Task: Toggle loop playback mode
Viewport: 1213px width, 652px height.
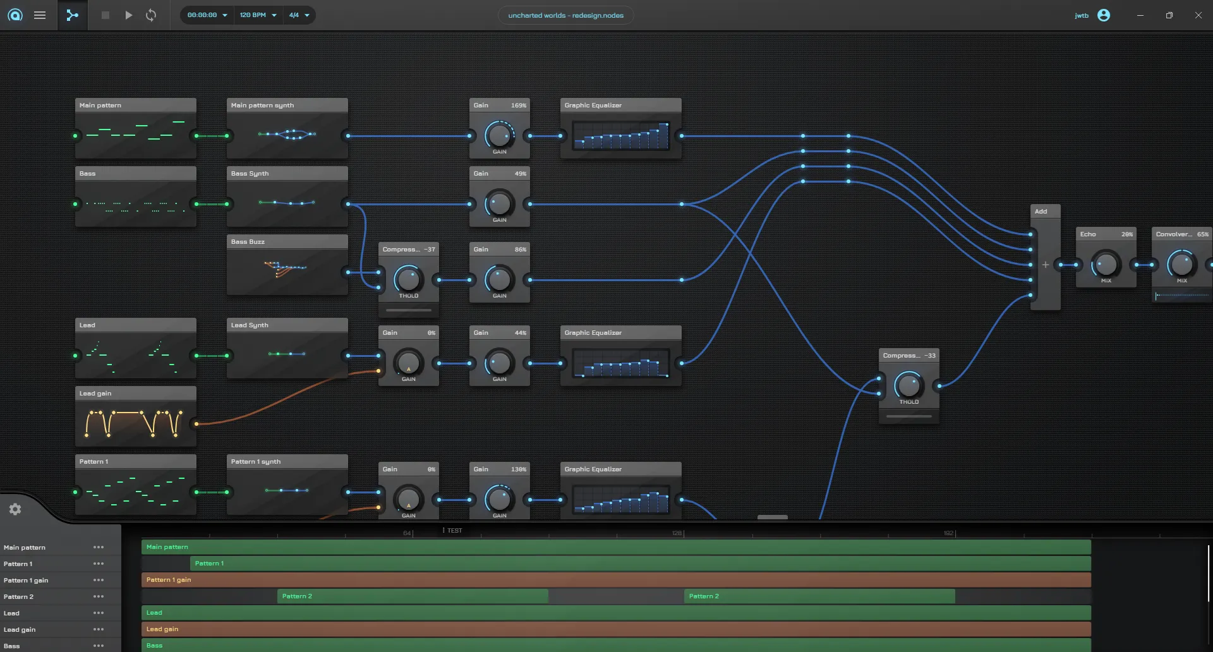Action: [151, 15]
